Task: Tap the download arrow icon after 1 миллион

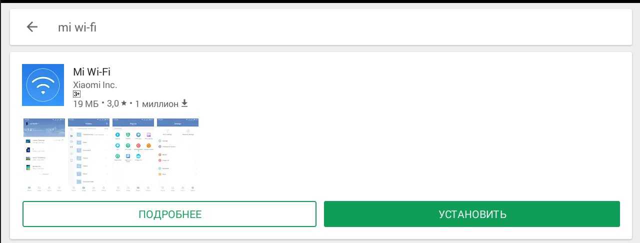Action: pos(184,103)
